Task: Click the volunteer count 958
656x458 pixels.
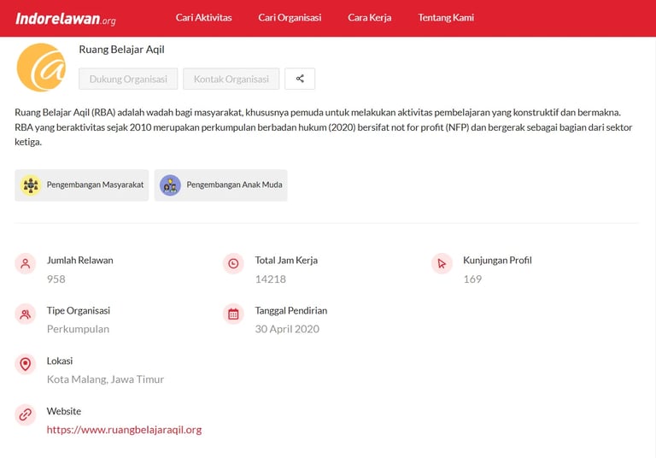Action: point(56,279)
